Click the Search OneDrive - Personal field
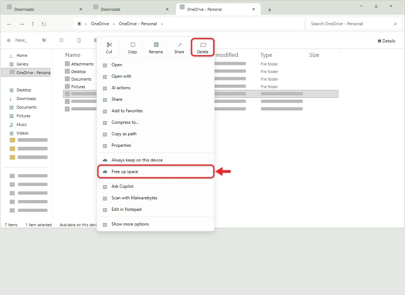The width and height of the screenshot is (405, 295). 354,24
